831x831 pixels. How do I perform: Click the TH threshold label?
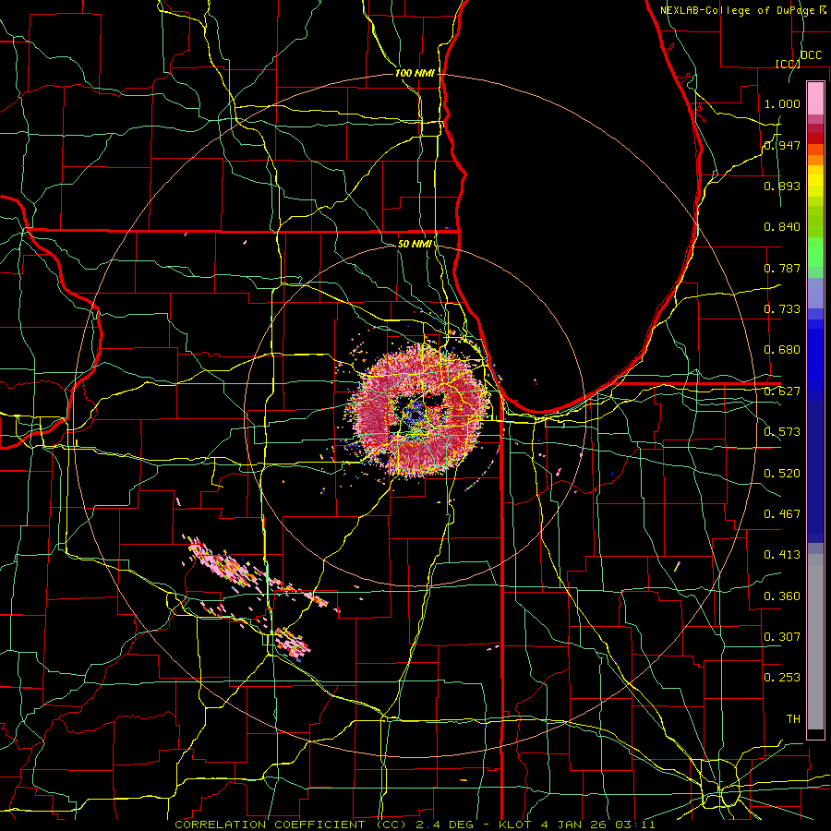click(x=793, y=719)
